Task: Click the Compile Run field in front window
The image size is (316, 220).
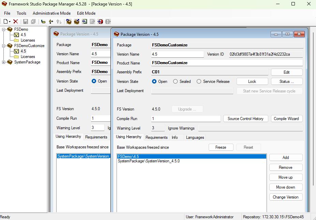Action: (186, 119)
